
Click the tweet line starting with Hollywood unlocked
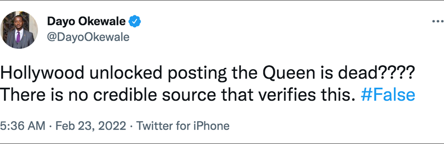(207, 74)
